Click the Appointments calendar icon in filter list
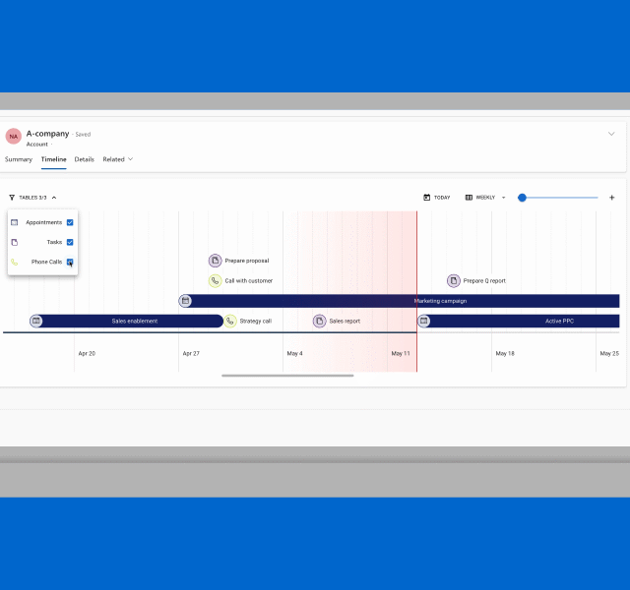This screenshot has width=630, height=590. [x=15, y=222]
